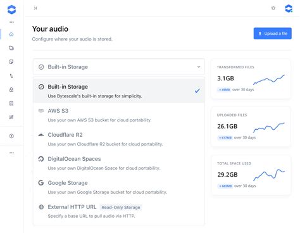Screen dimensions: 300x233
Task: Click the External HTTP URL globe icon
Action: pos(41,207)
